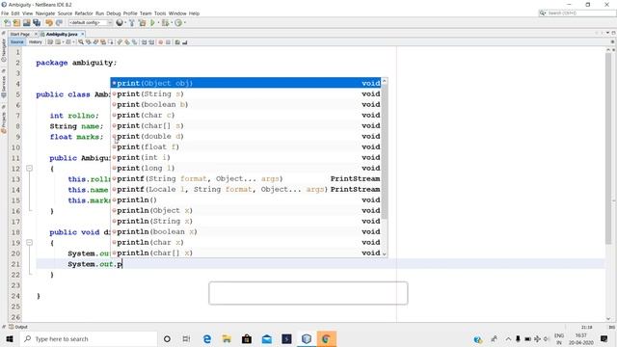Open the Run Project dropdown arrow

pyautogui.click(x=158, y=23)
